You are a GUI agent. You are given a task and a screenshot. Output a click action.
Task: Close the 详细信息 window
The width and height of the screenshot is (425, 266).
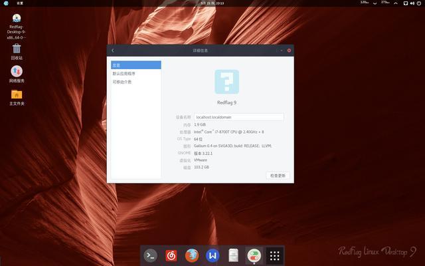[290, 51]
